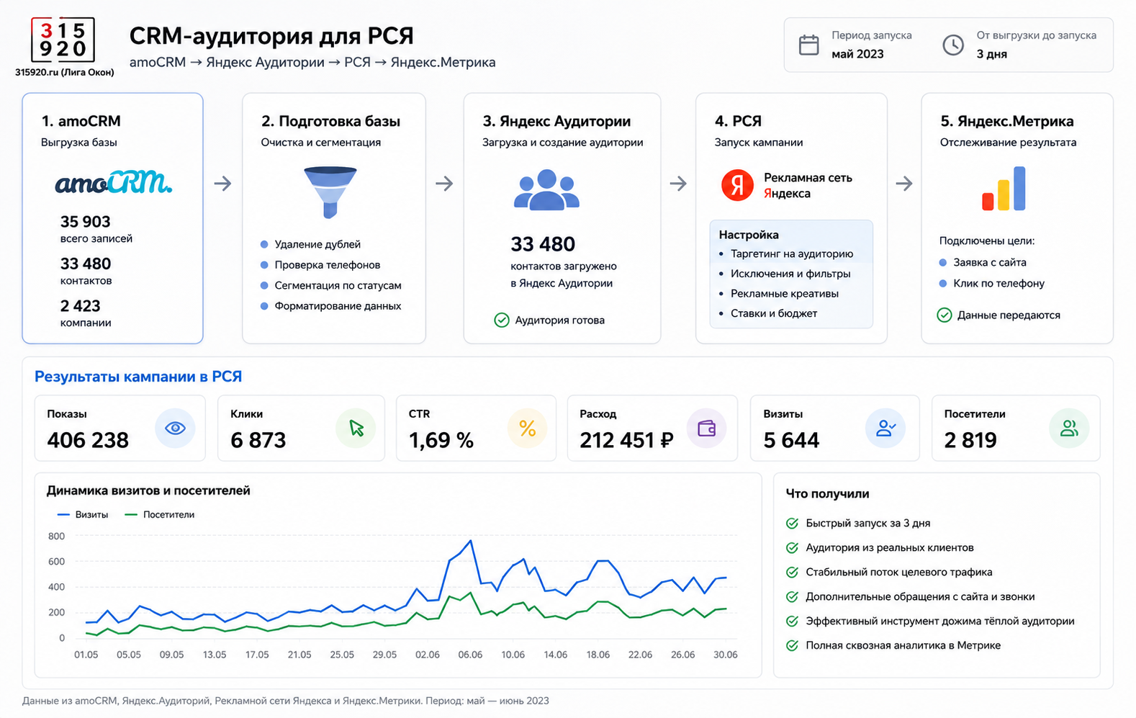The height and width of the screenshot is (718, 1136).
Task: Click the май 2023 period value
Action: pyautogui.click(x=857, y=54)
